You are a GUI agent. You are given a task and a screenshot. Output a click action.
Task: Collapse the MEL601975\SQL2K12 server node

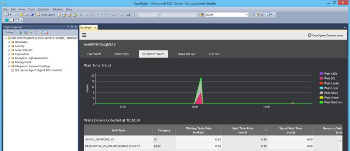(x=5, y=38)
